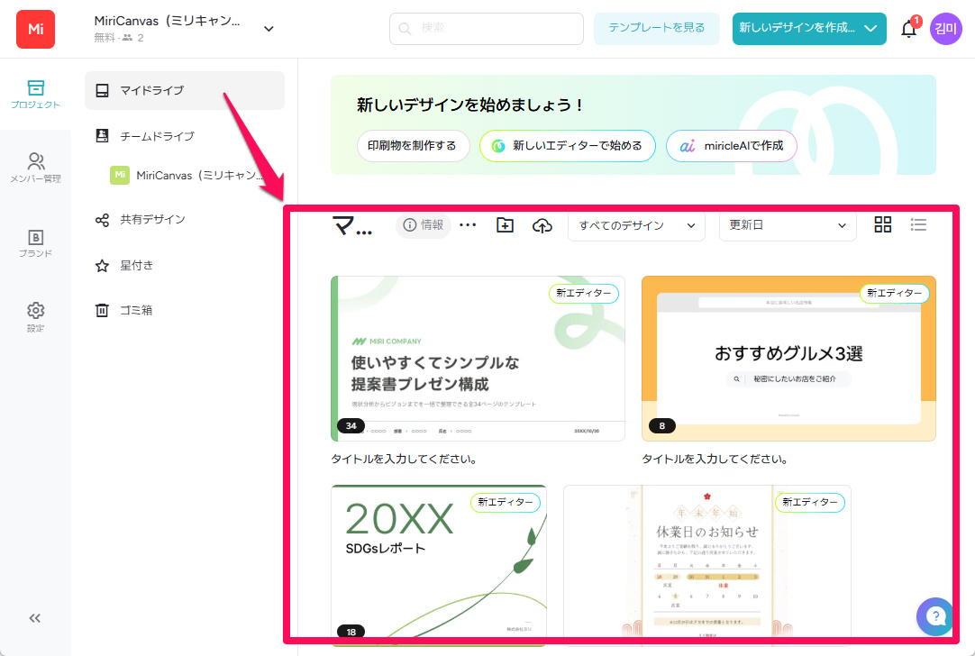This screenshot has height=656, width=975.
Task: Open ゴミ箱 in the sidebar
Action: 136,311
